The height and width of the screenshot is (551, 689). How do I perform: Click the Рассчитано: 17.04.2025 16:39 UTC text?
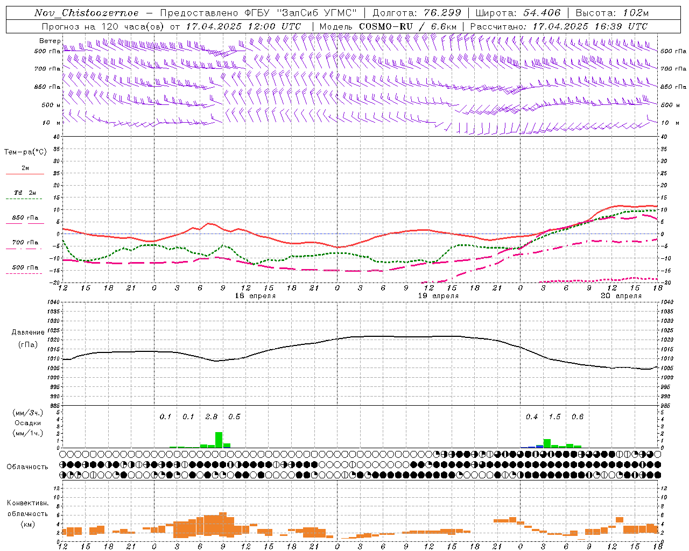tap(559, 26)
